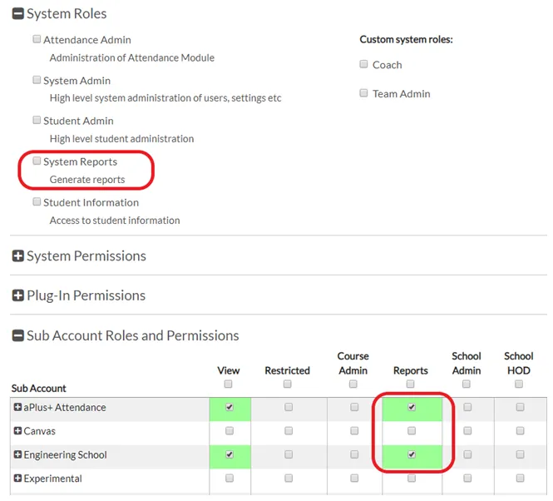Image resolution: width=553 pixels, height=501 pixels.
Task: Collapse Sub Account Roles and Permissions section
Action: coord(17,335)
